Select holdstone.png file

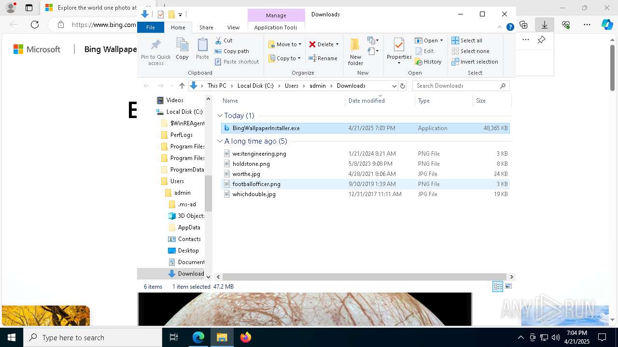[x=365, y=164]
